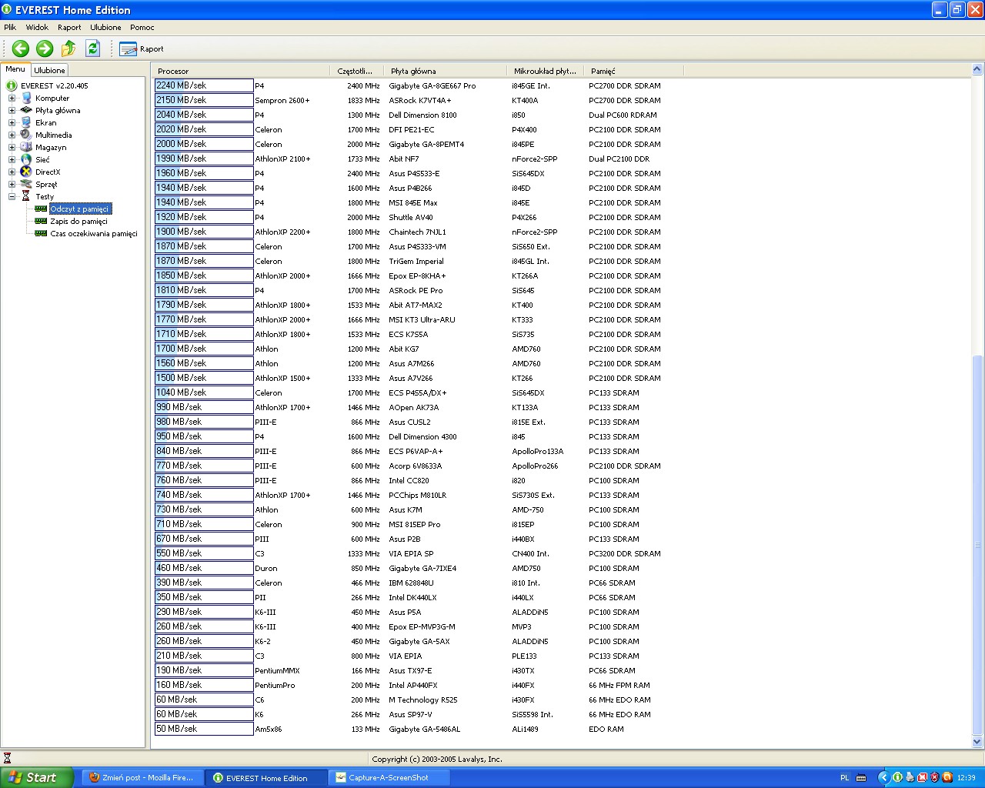985x788 pixels.
Task: Click the Pamięć column header
Action: [x=633, y=71]
